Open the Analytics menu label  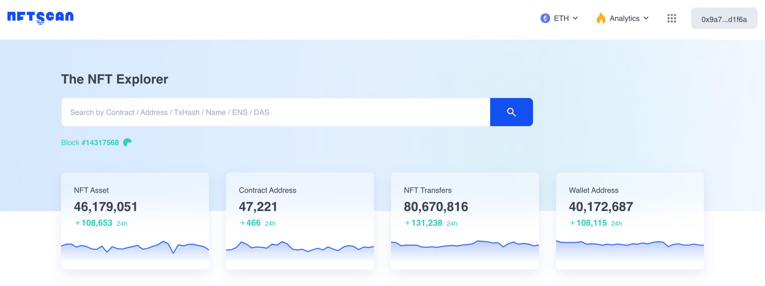(x=624, y=18)
